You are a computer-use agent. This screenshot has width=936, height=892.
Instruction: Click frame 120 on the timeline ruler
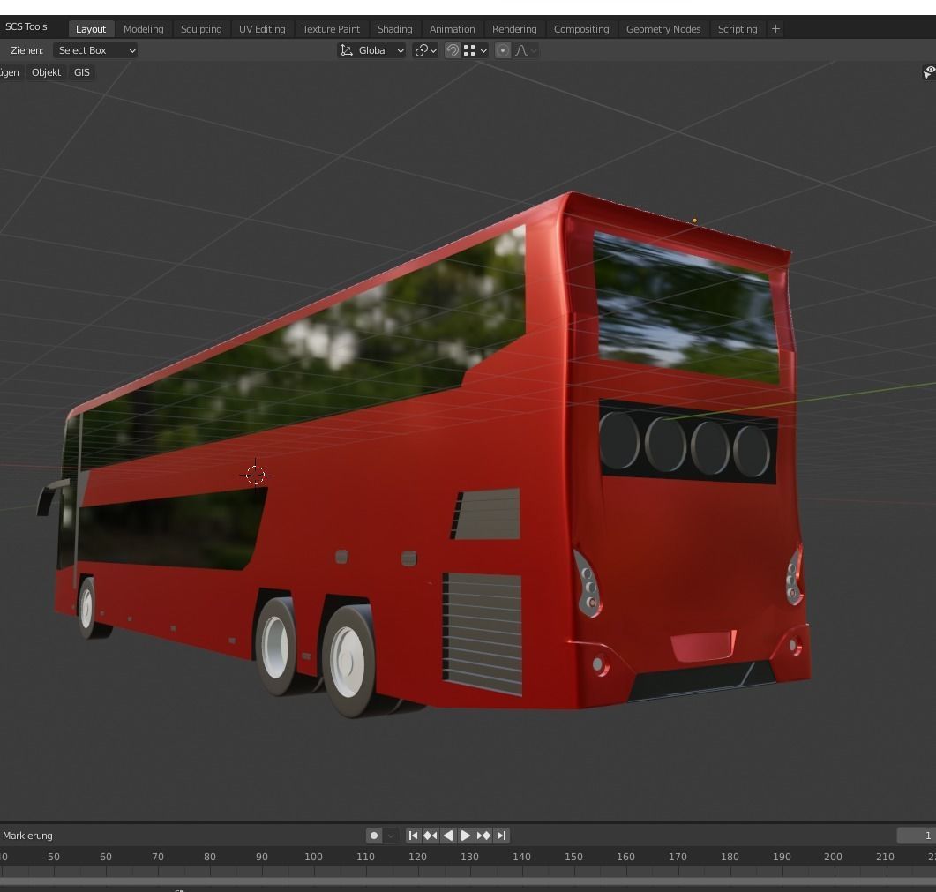[x=417, y=856]
